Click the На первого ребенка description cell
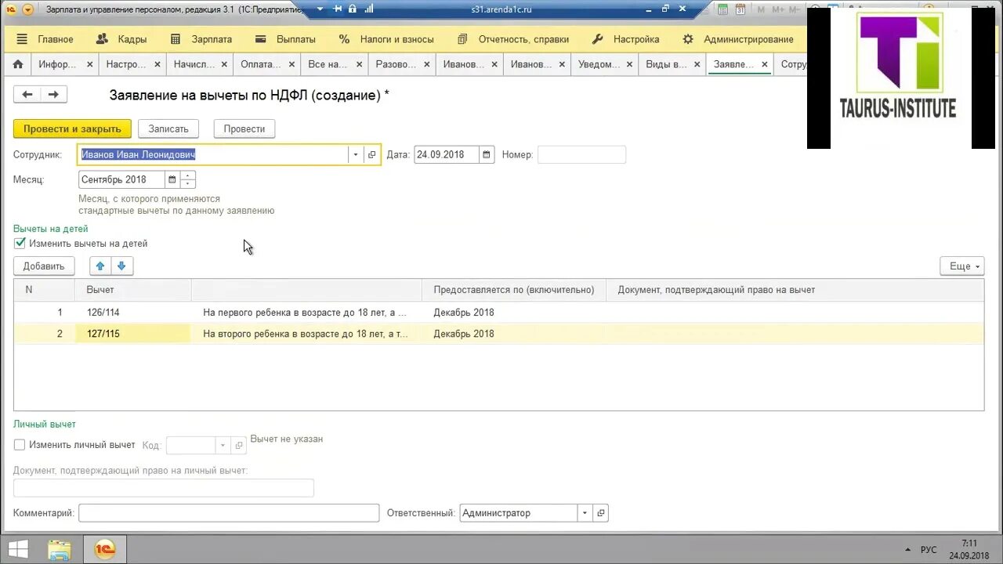This screenshot has height=564, width=1003. click(x=306, y=313)
